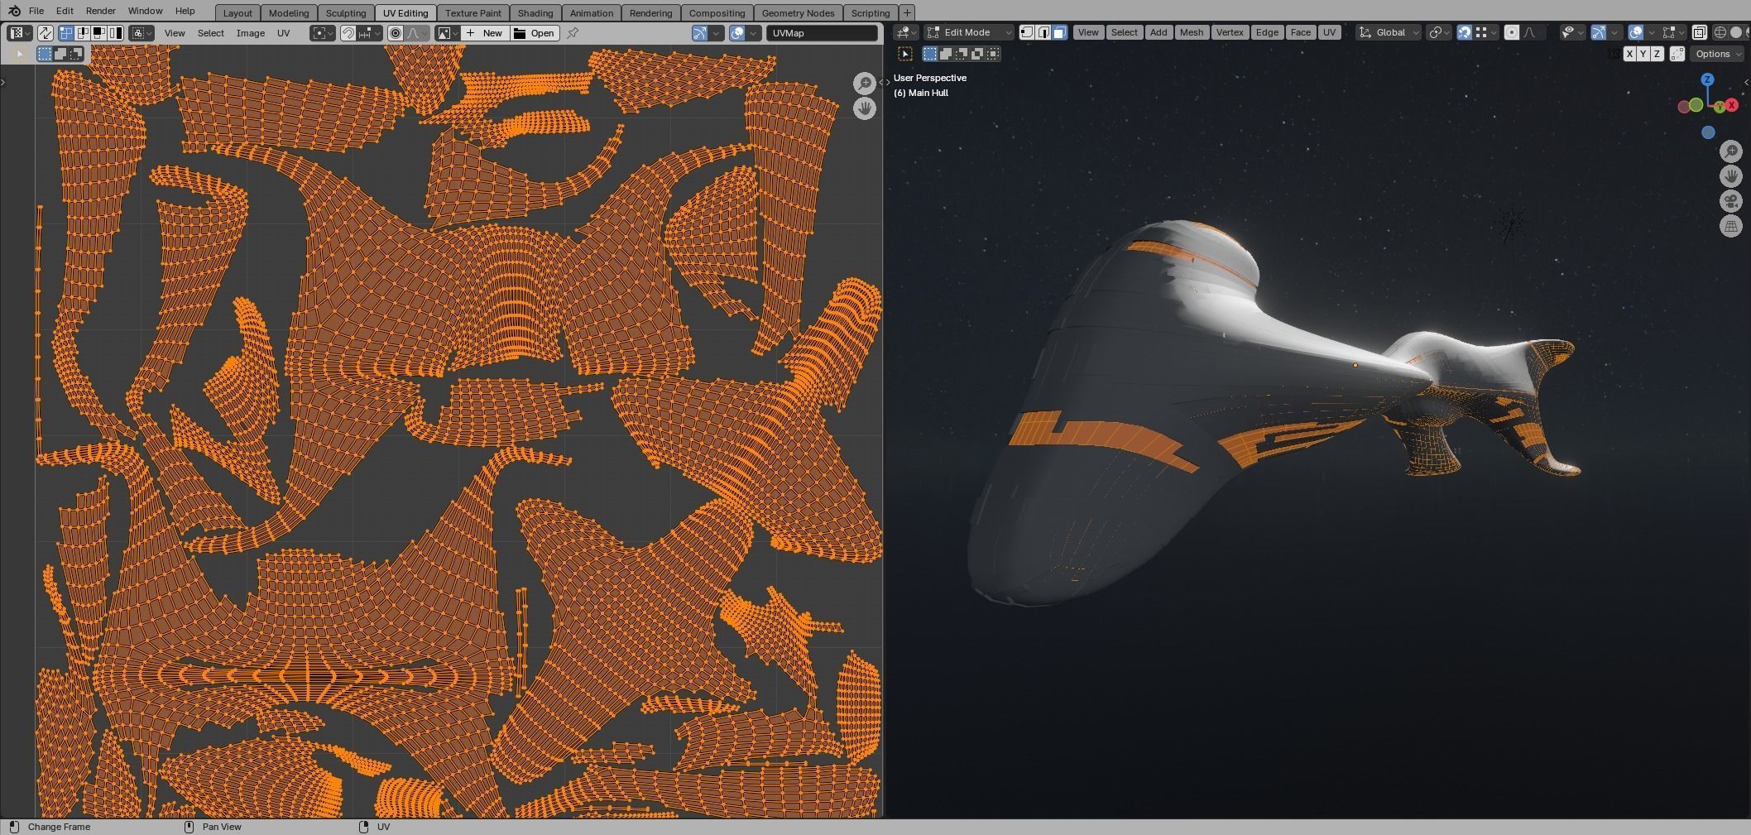Toggle UV sync selection icon
Screen dimensions: 1751x835
coord(45,33)
